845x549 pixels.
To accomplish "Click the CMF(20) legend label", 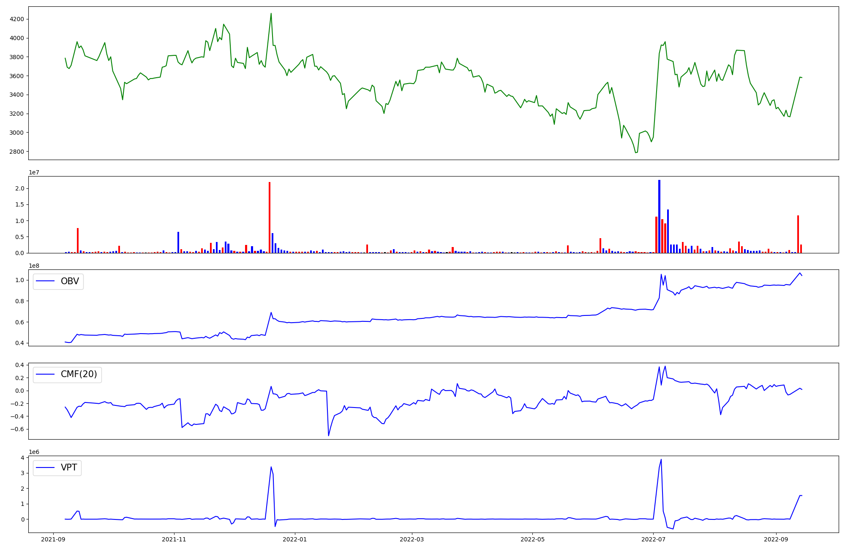I will (x=79, y=375).
